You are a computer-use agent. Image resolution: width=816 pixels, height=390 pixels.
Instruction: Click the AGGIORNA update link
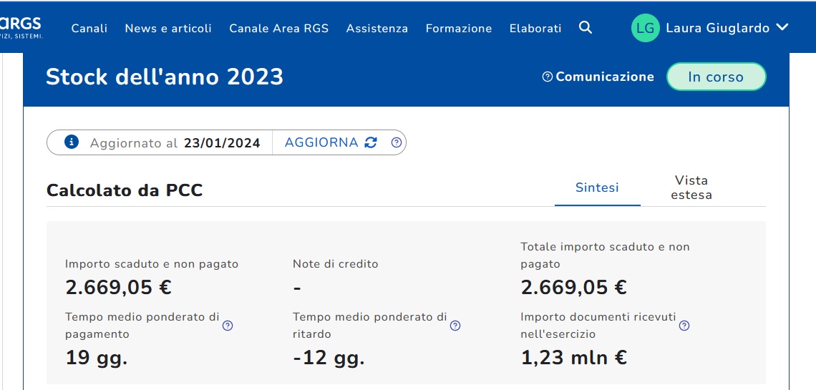click(x=321, y=142)
